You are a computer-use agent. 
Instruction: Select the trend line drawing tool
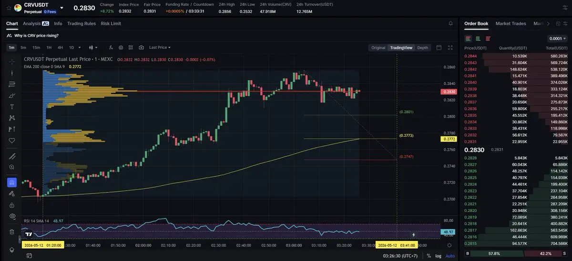point(12,73)
